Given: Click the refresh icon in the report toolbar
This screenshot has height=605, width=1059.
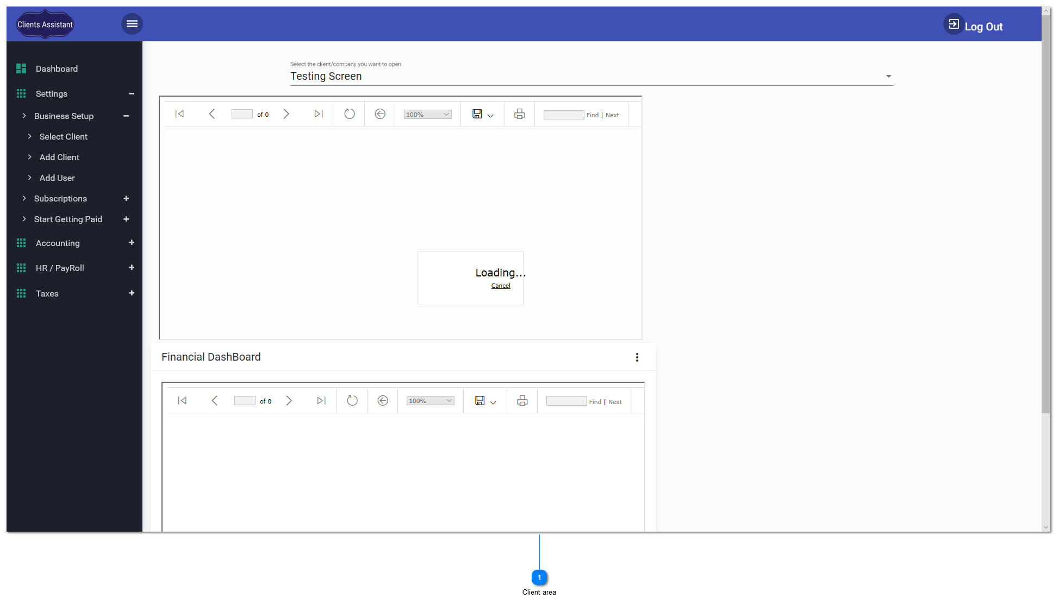Looking at the screenshot, I should tap(349, 114).
